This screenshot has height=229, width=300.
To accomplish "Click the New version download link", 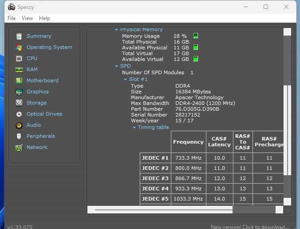I will click(250, 227).
